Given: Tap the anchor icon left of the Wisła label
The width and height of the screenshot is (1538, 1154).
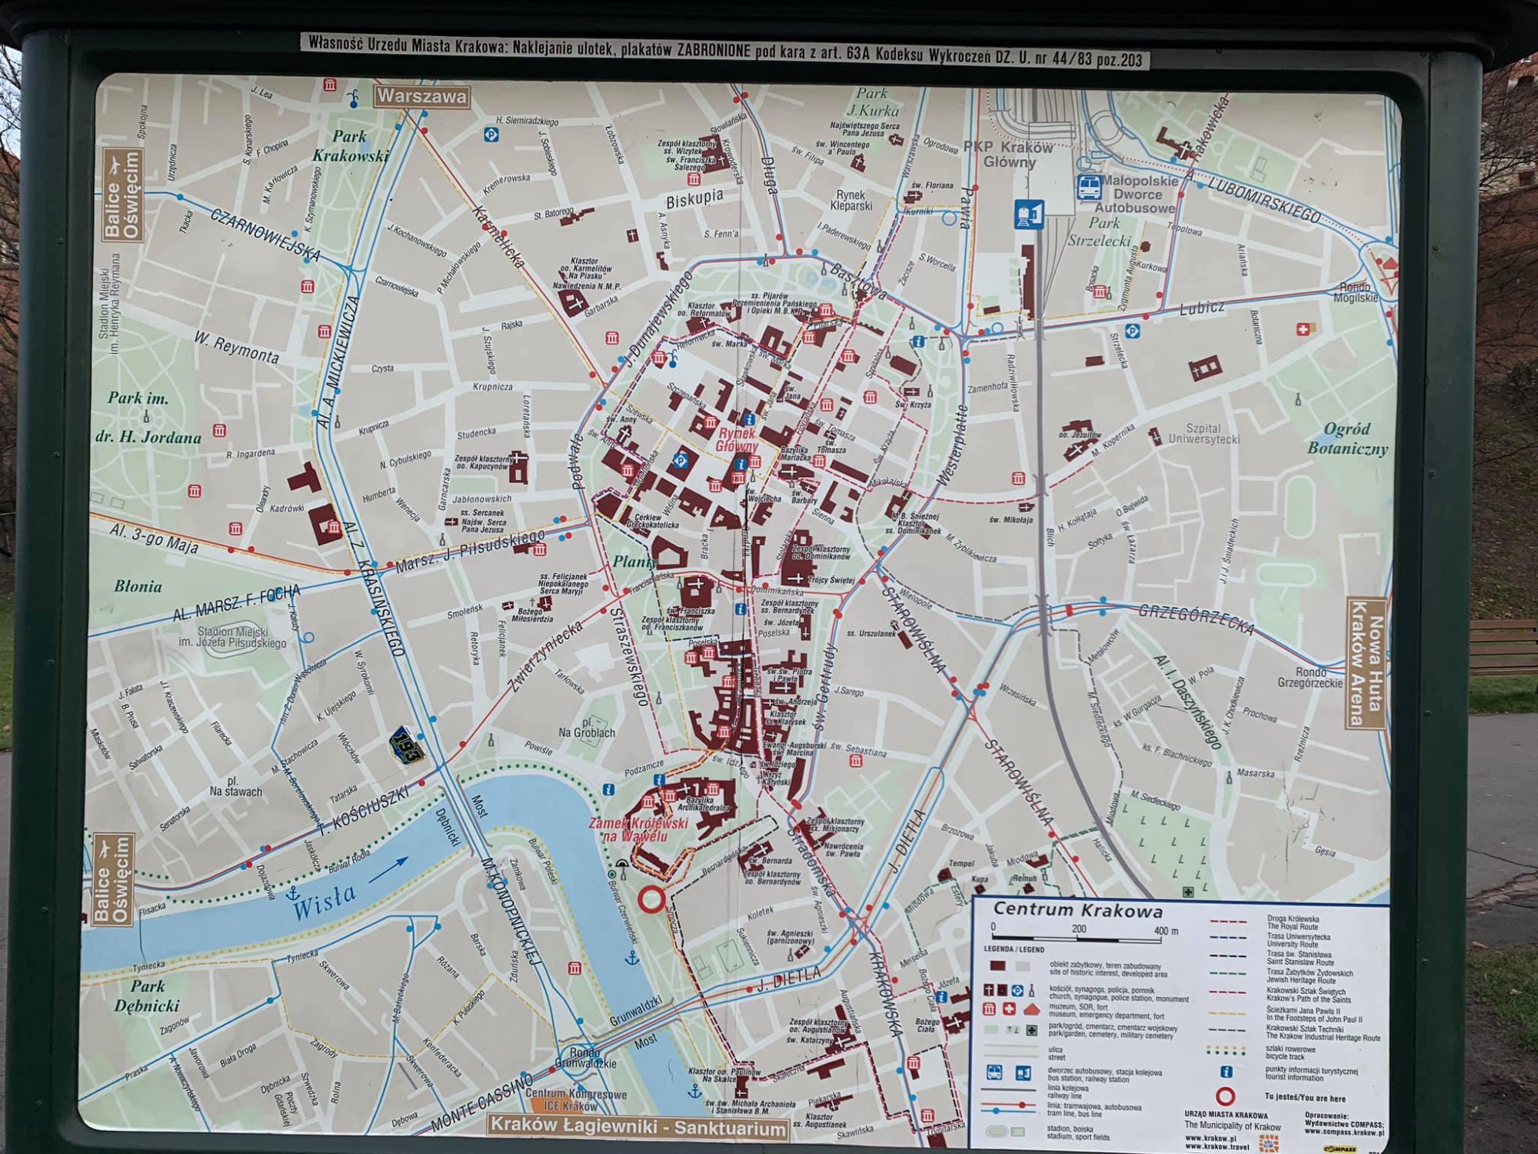Looking at the screenshot, I should point(292,893).
